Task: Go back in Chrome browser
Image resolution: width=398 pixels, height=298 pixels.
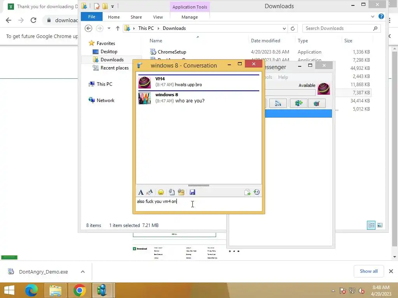Action: click(9, 20)
